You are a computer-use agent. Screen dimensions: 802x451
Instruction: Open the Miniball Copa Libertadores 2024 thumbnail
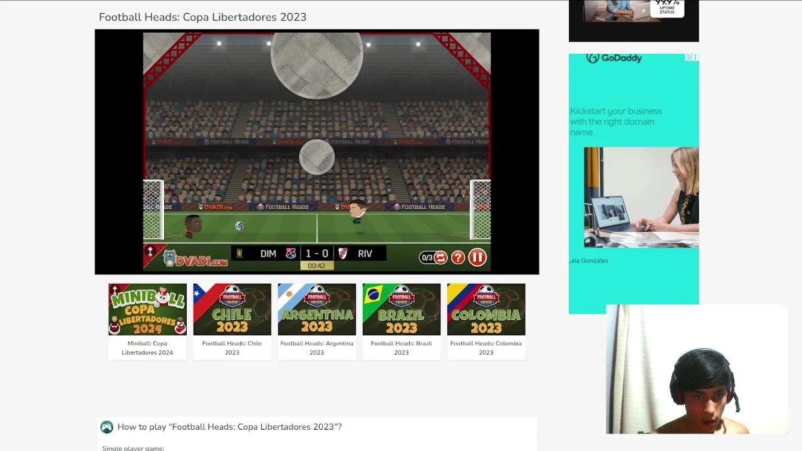click(x=147, y=309)
